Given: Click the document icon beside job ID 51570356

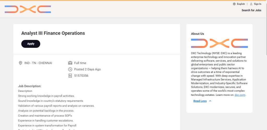Looking at the screenshot, I should [x=70, y=76].
